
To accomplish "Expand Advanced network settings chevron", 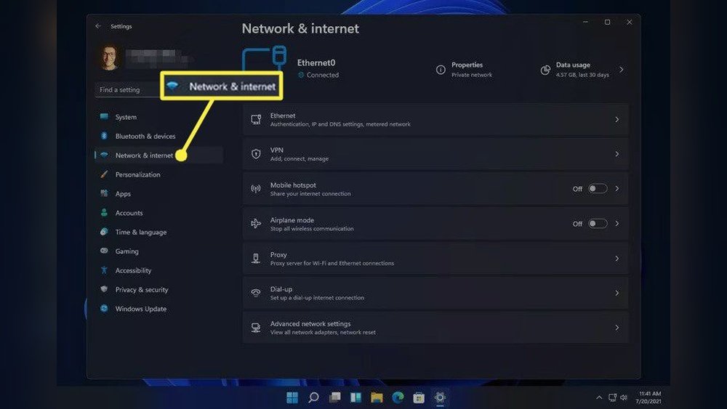I will coord(616,328).
